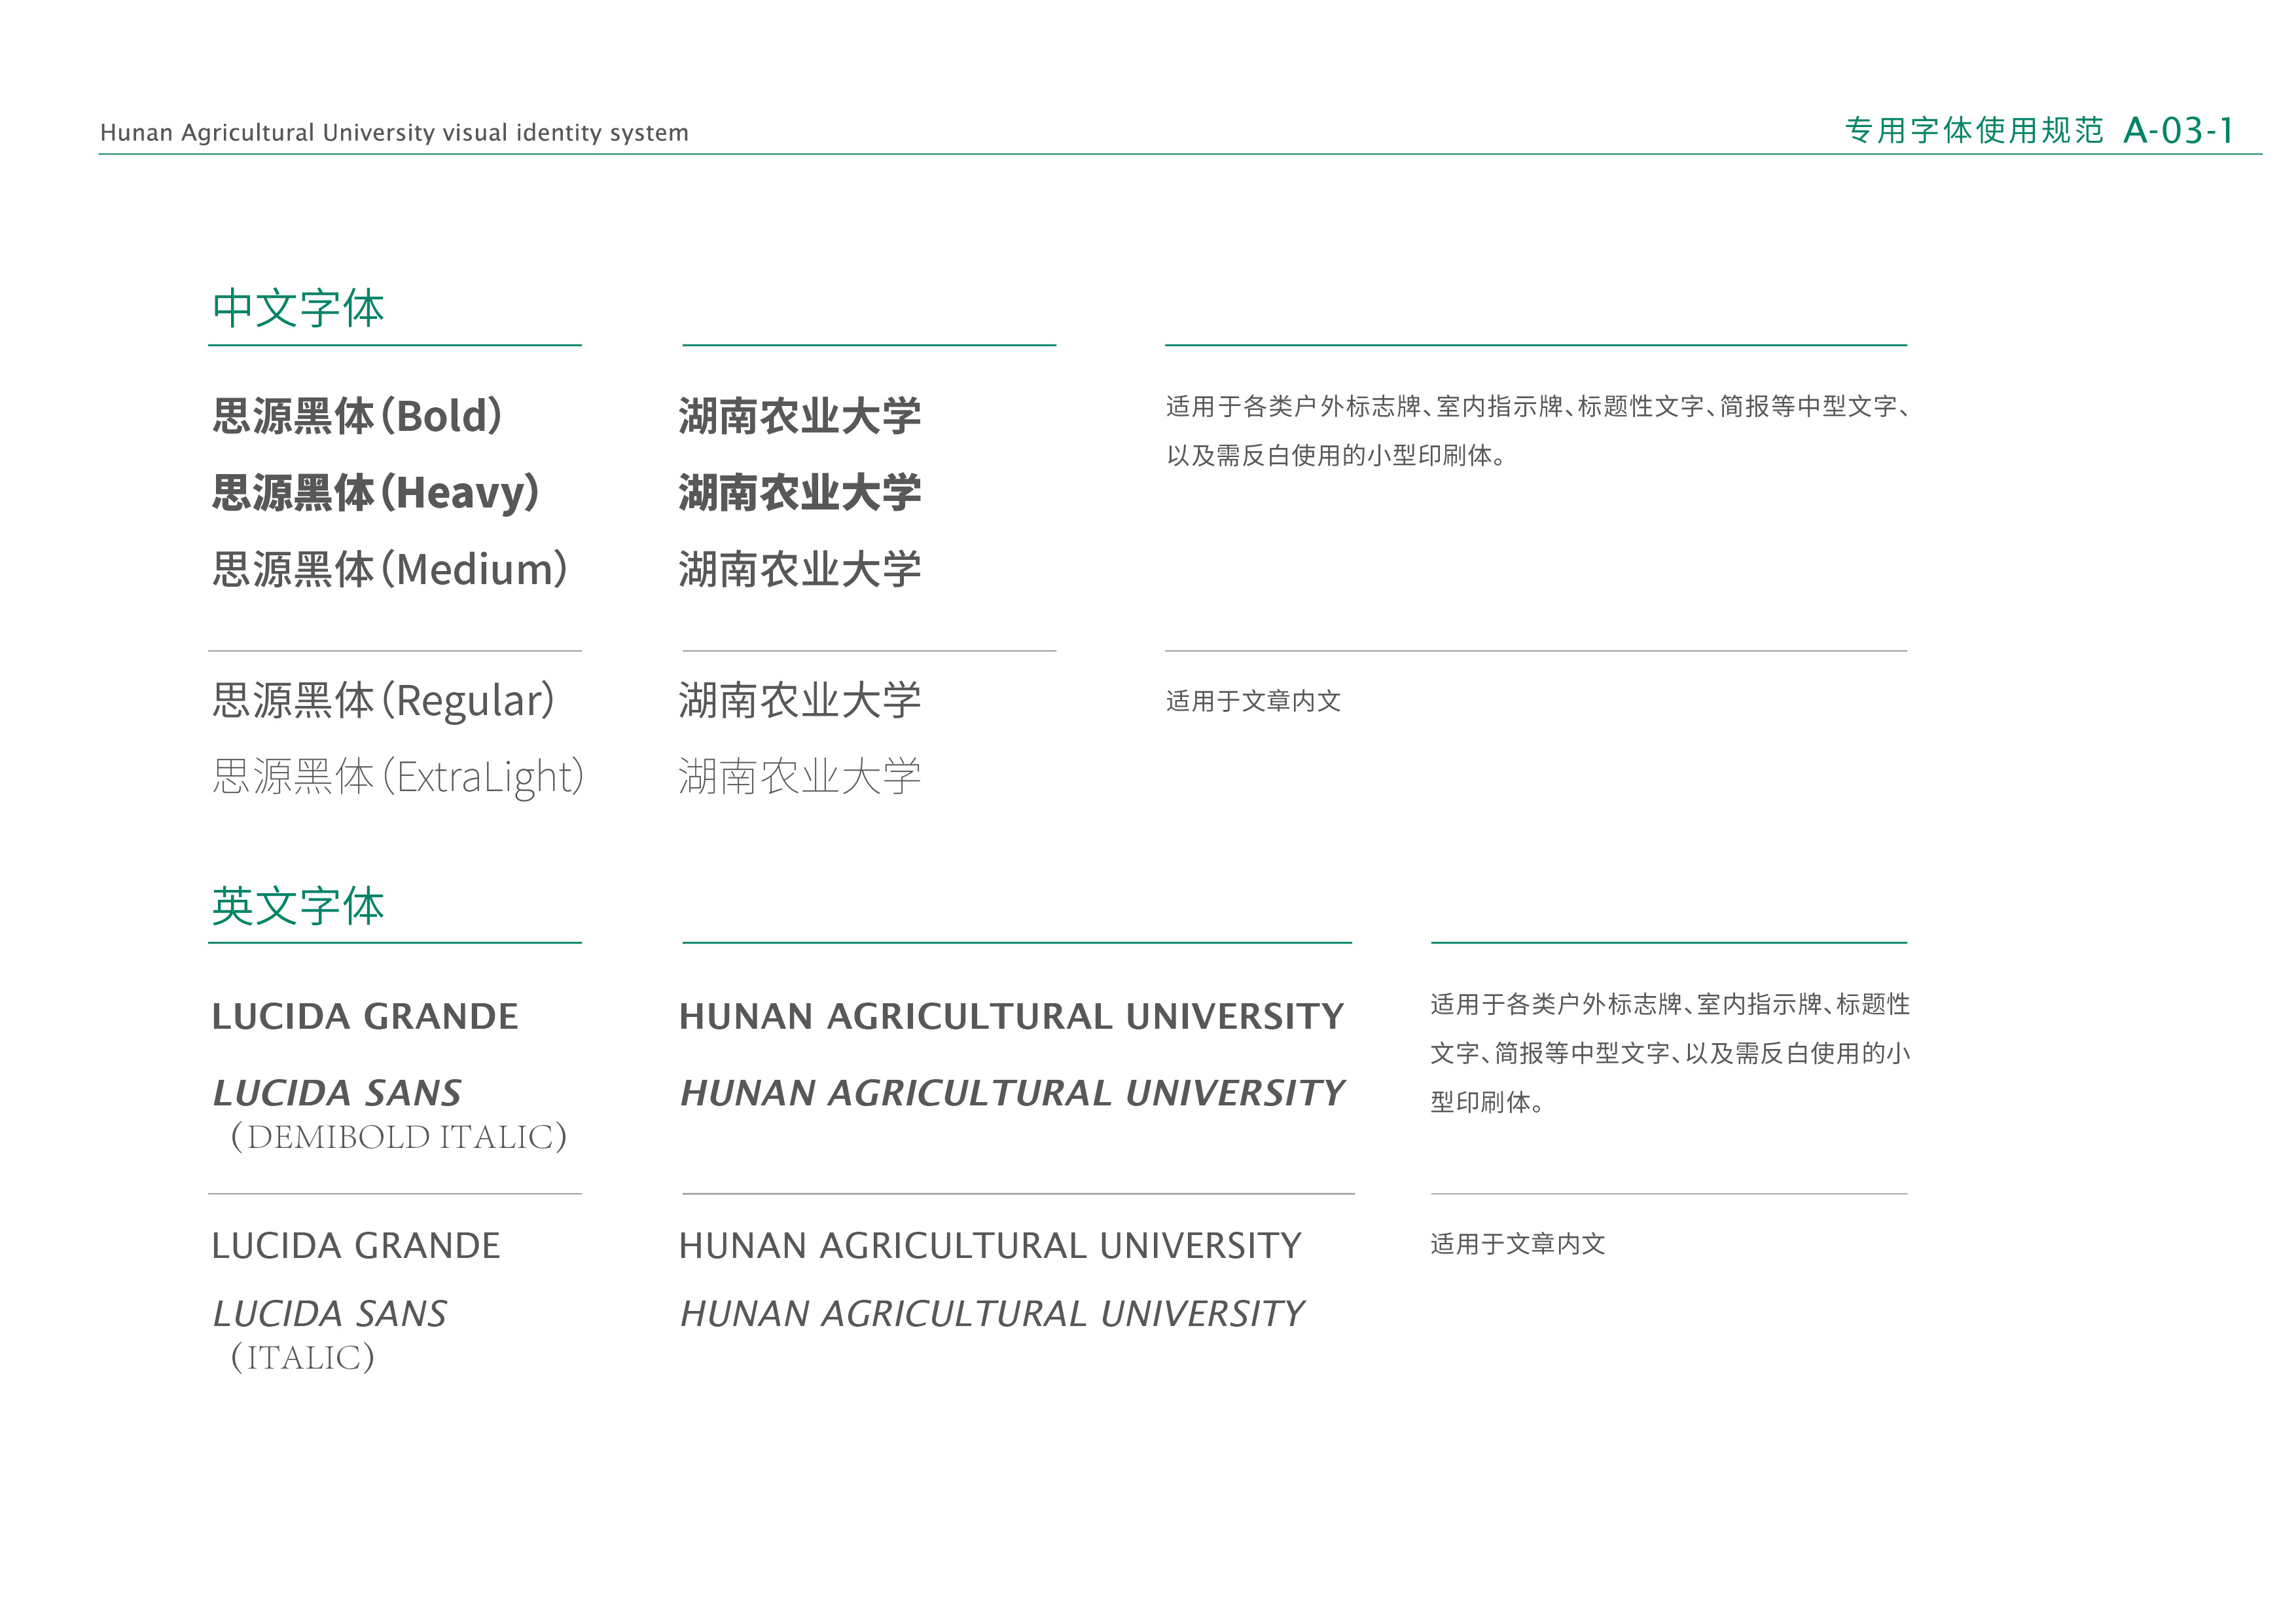Click the 思源黑体(Bold) font label
The width and height of the screenshot is (2296, 1624).
point(358,416)
